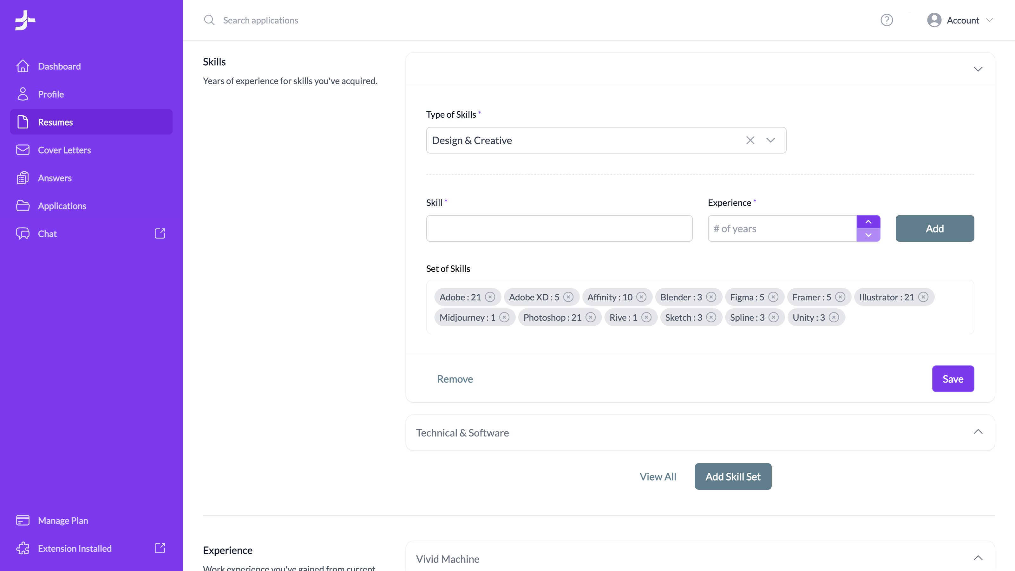Click the Add skill button
The height and width of the screenshot is (571, 1015).
[x=935, y=228]
